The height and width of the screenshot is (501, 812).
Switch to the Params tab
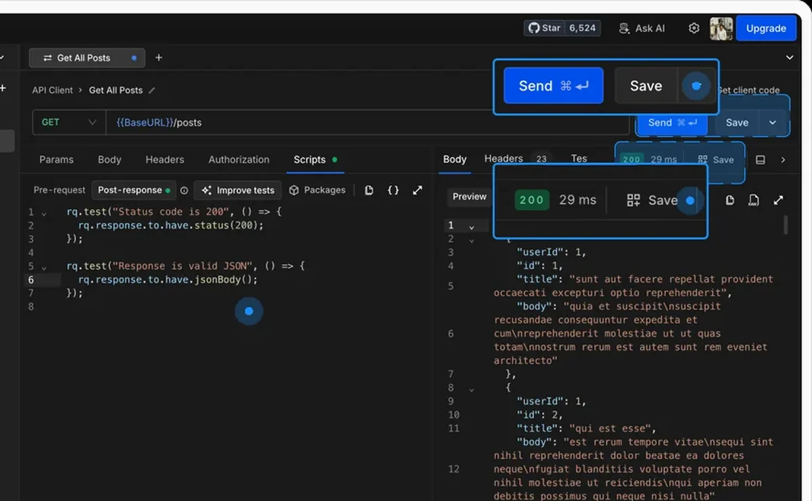point(56,160)
